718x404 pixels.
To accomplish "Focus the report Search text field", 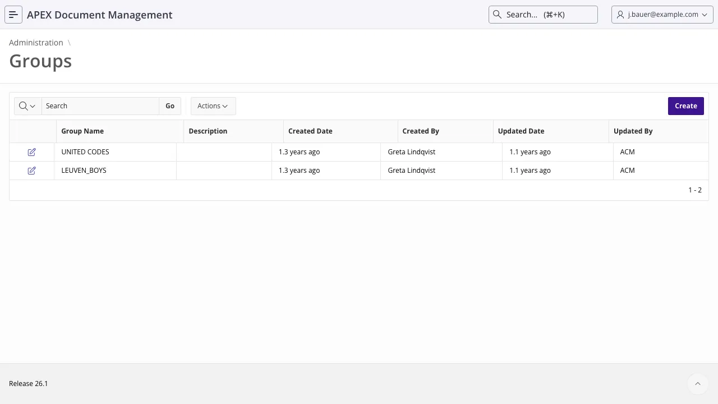I will 100,106.
